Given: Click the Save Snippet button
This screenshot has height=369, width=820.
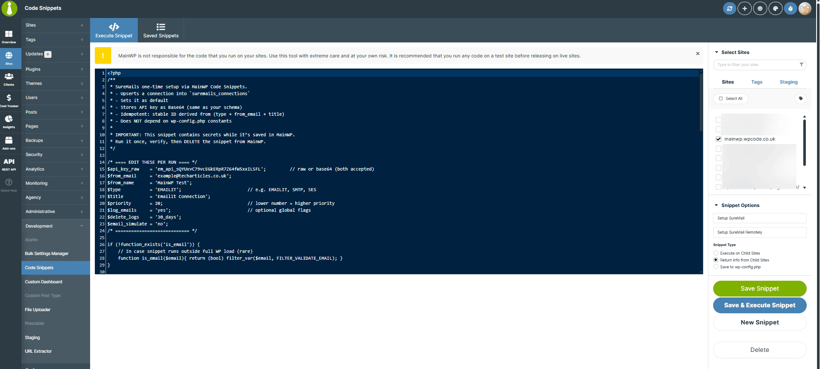Looking at the screenshot, I should pyautogui.click(x=759, y=288).
